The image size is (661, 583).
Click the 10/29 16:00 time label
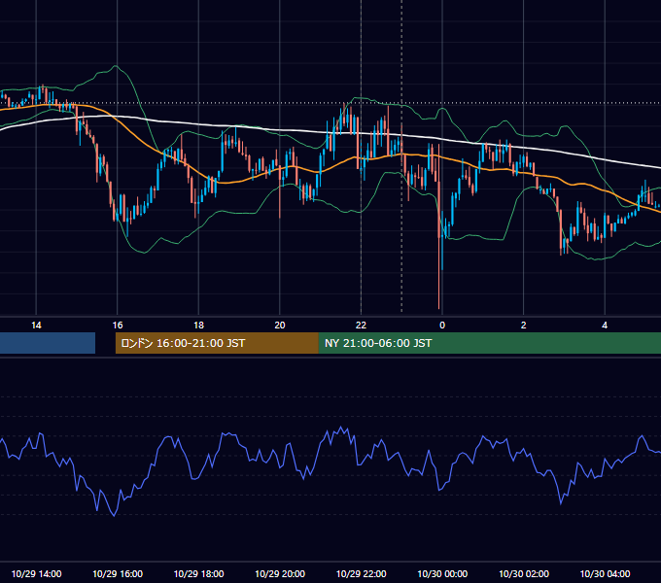(118, 573)
